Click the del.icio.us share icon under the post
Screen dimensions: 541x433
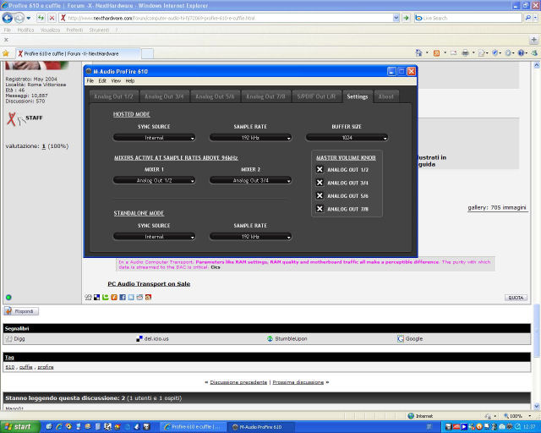(x=96, y=298)
